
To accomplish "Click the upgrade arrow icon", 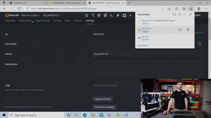I will pyautogui.click(x=105, y=15).
